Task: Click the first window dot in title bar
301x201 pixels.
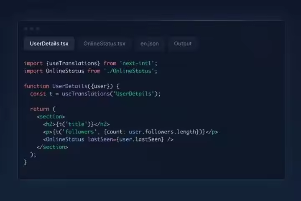Action: pyautogui.click(x=26, y=29)
